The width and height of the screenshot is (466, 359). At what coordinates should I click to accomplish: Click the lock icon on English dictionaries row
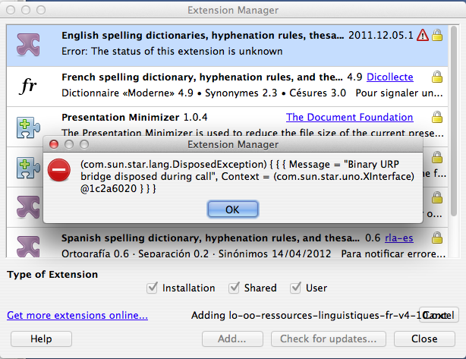point(437,36)
